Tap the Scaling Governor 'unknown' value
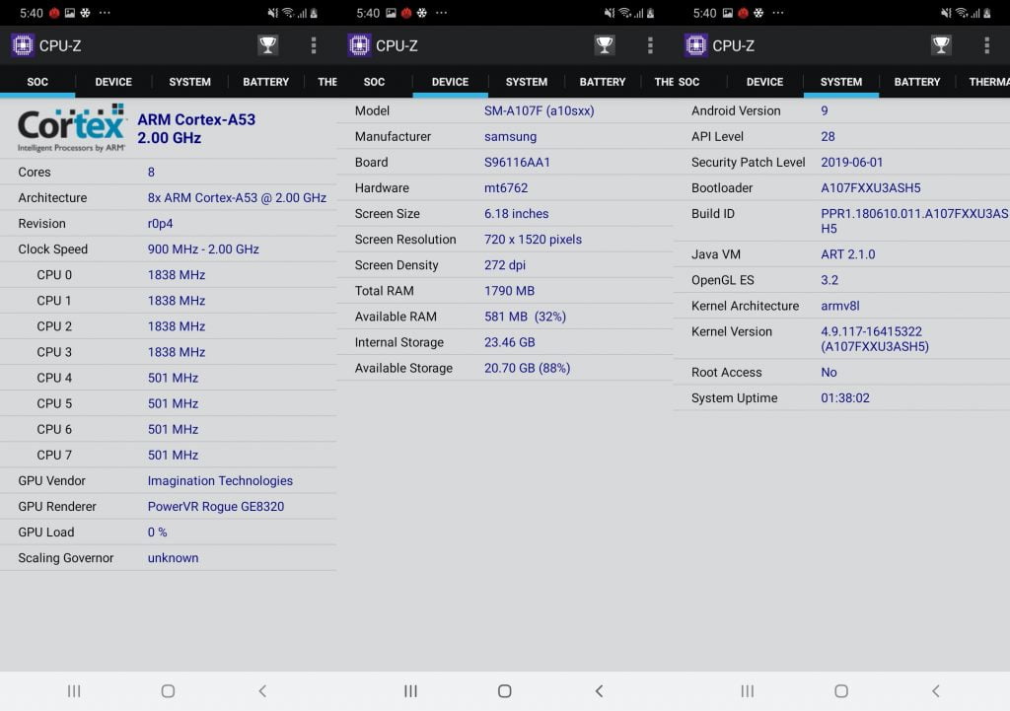The width and height of the screenshot is (1010, 711). [x=174, y=558]
